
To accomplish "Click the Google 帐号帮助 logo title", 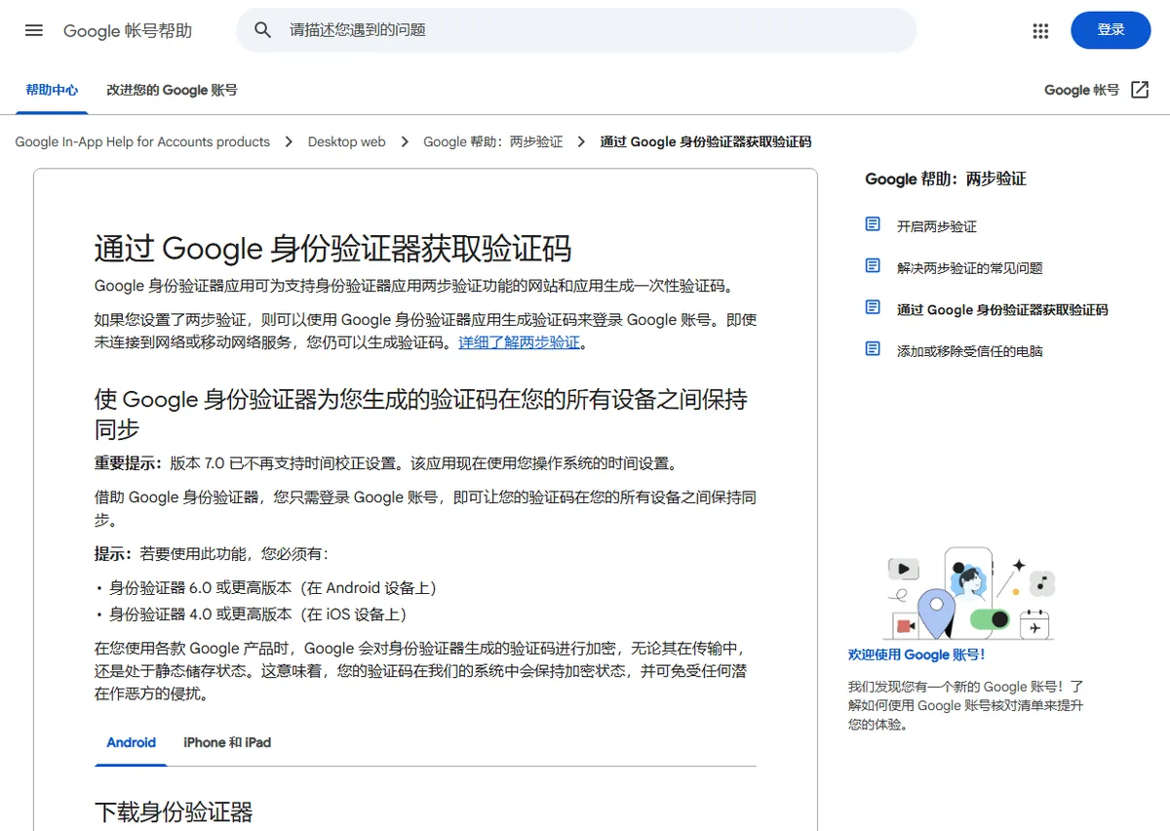I will coord(128,30).
